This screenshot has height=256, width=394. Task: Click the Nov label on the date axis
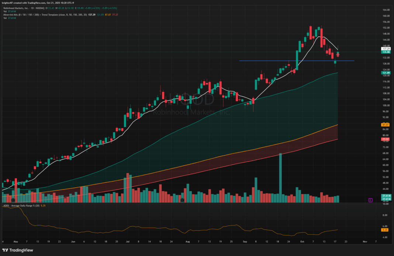[x=365, y=242]
